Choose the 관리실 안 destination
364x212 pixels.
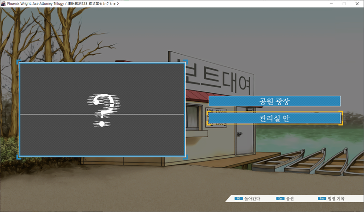(275, 118)
